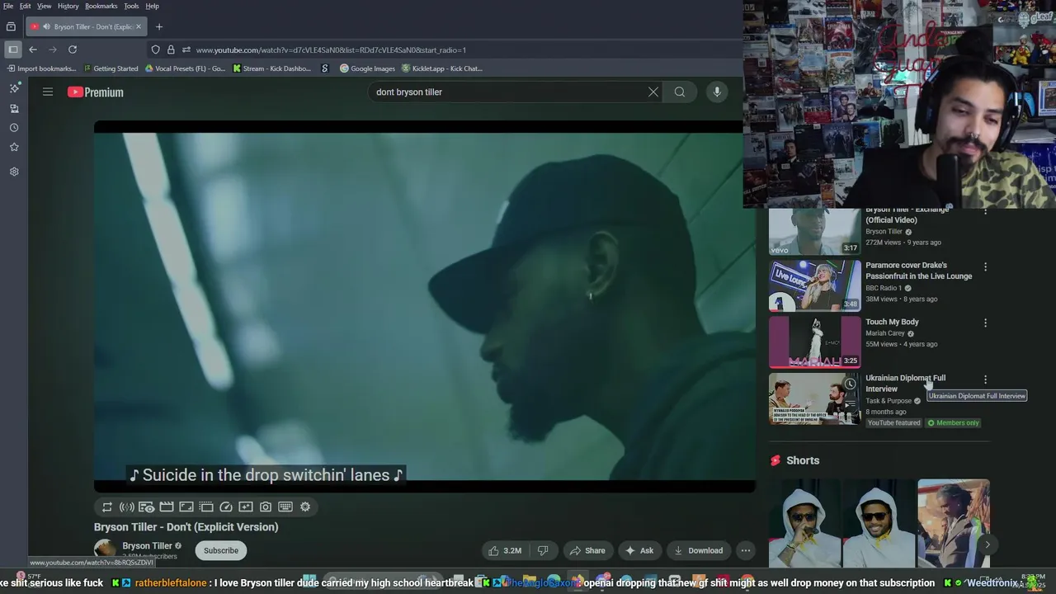Image resolution: width=1056 pixels, height=594 pixels.
Task: Open the File menu
Action: pyautogui.click(x=8, y=6)
